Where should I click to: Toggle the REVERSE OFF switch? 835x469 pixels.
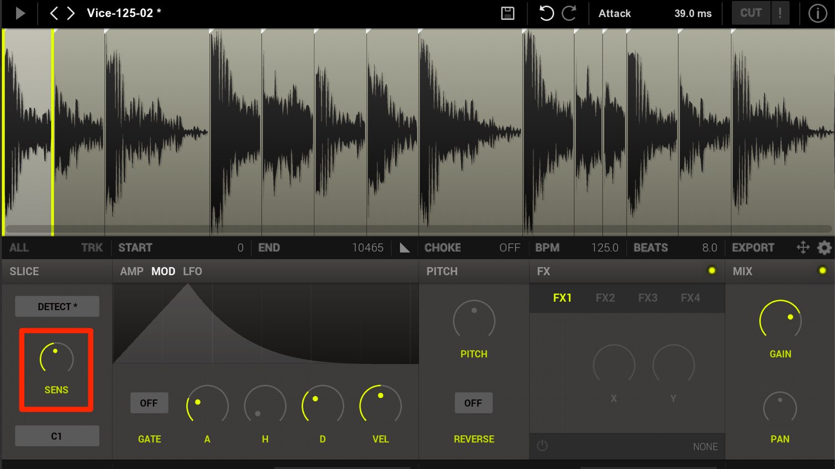tap(473, 403)
